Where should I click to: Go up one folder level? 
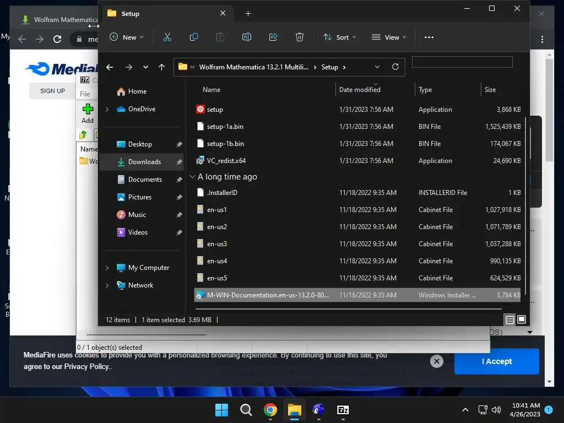(x=161, y=67)
